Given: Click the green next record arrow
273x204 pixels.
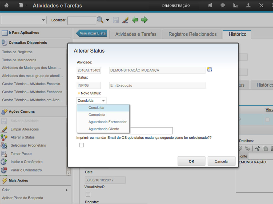Looking at the screenshot, I should click(x=144, y=20).
